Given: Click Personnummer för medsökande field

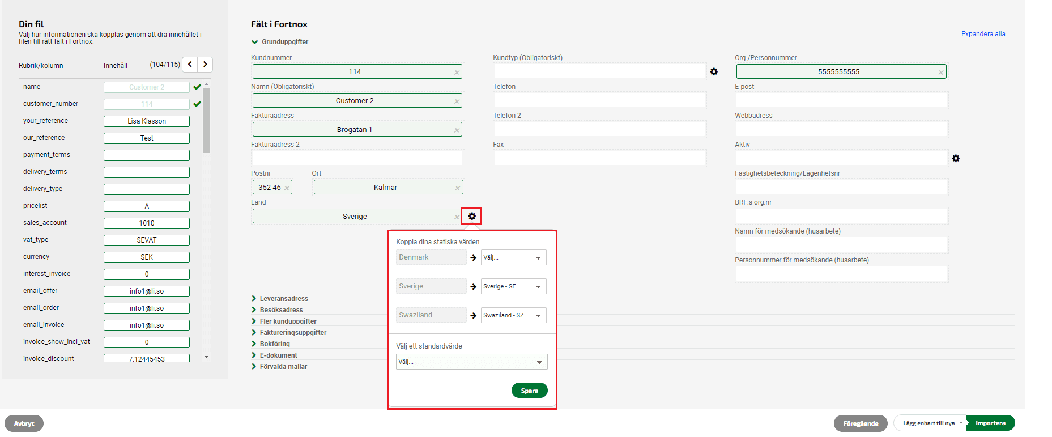Looking at the screenshot, I should coord(841,274).
